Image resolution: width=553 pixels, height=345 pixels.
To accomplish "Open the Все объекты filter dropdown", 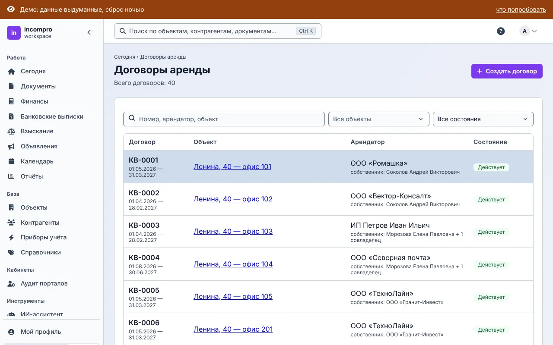I will click(x=378, y=119).
